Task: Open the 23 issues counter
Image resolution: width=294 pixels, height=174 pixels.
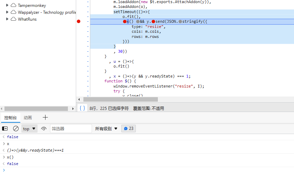Action: point(129,129)
